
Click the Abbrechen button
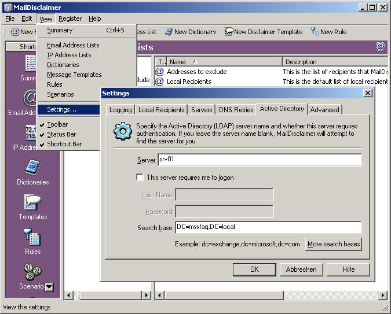coord(301,269)
